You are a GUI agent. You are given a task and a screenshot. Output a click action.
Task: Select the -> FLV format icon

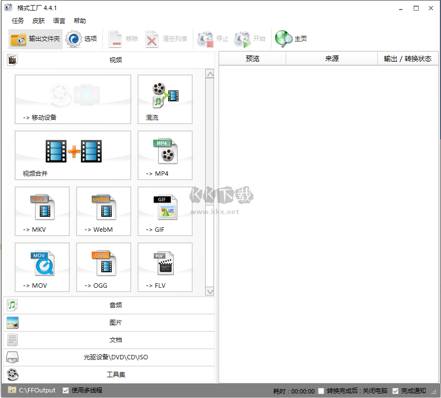pyautogui.click(x=165, y=267)
